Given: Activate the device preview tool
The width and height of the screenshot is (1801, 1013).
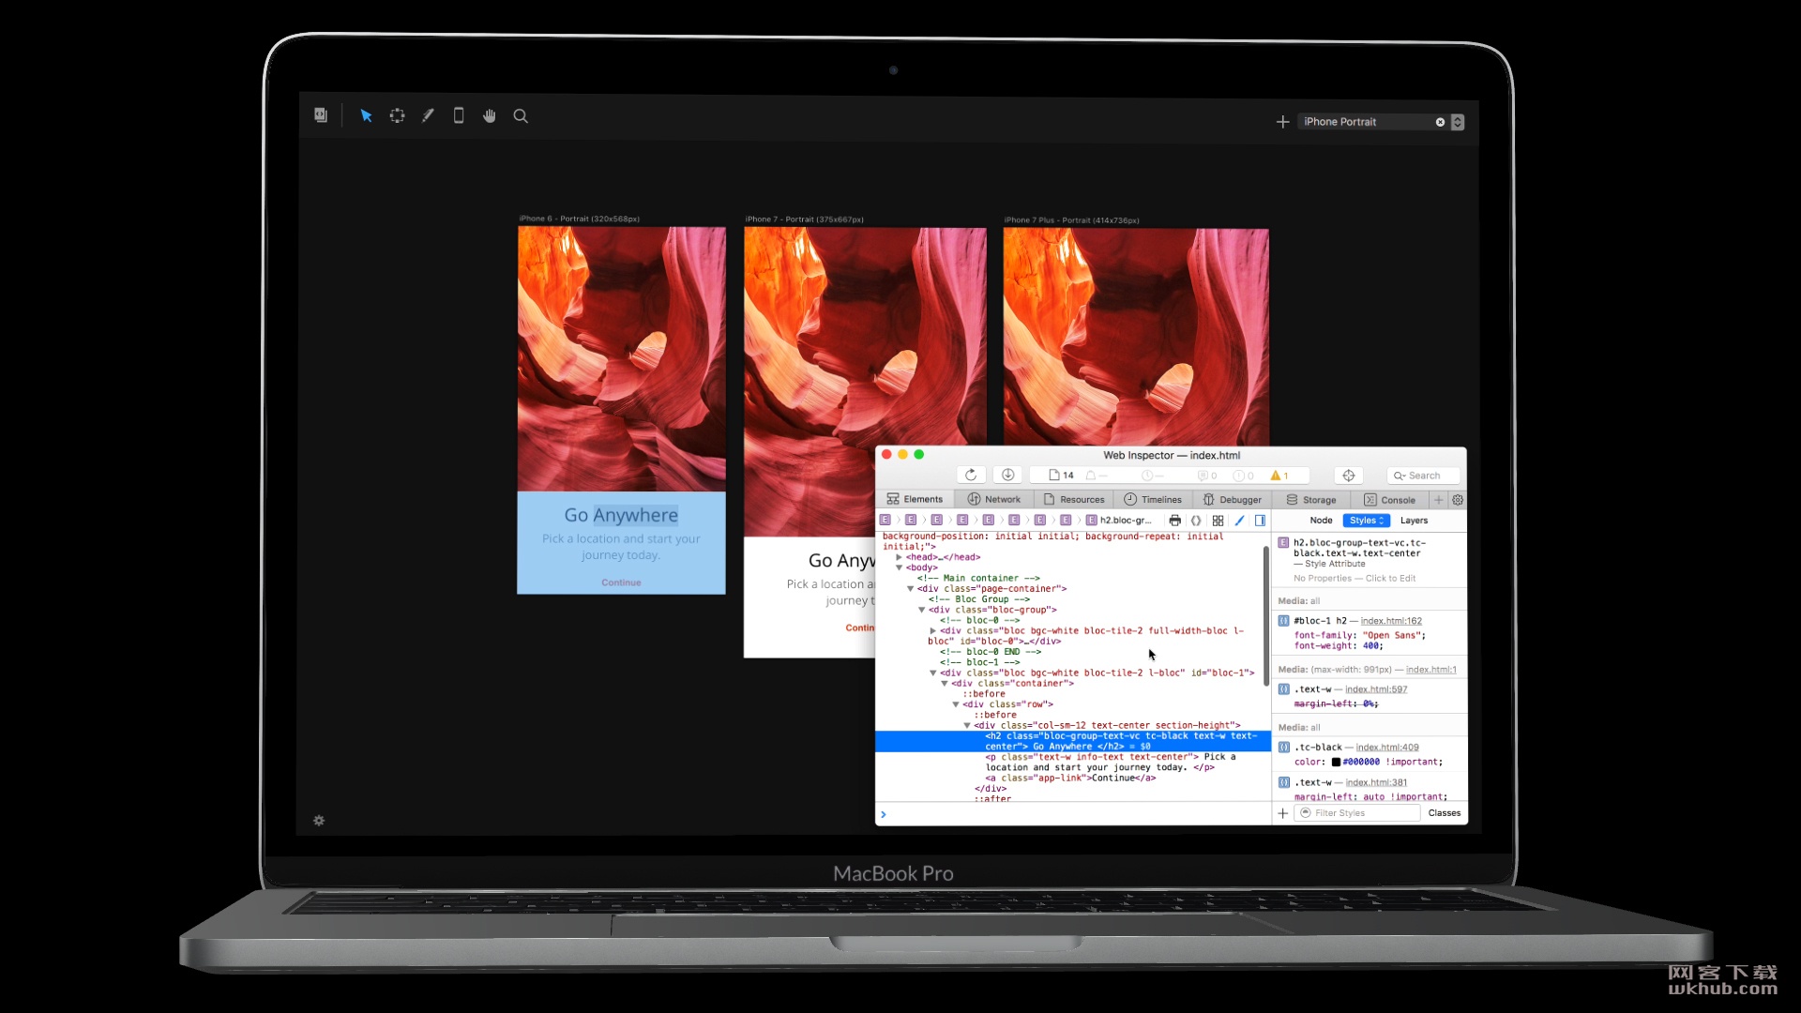Looking at the screenshot, I should pyautogui.click(x=459, y=115).
